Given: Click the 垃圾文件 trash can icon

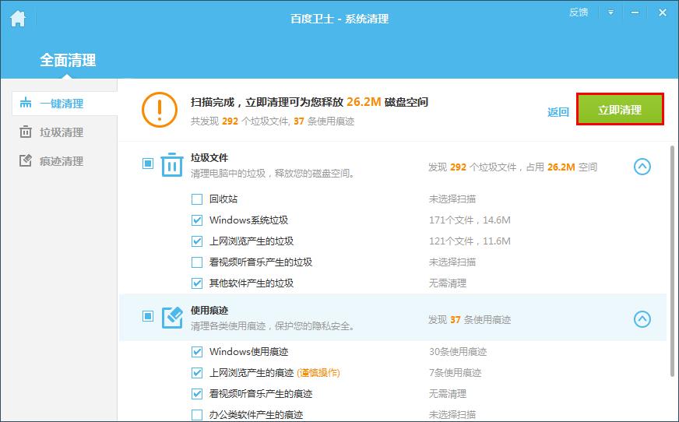Looking at the screenshot, I should 172,165.
